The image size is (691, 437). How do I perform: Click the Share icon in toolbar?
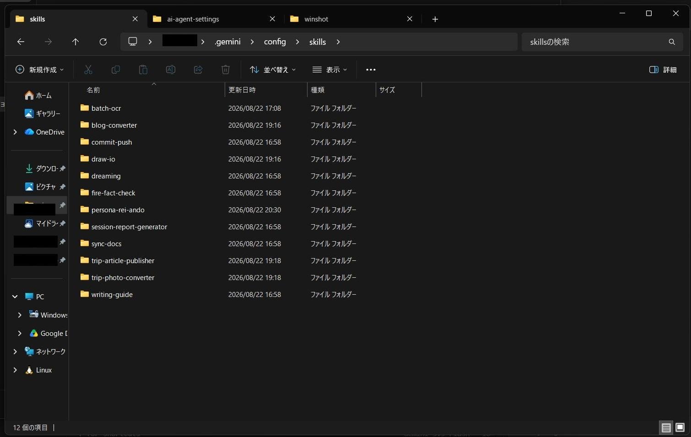198,70
